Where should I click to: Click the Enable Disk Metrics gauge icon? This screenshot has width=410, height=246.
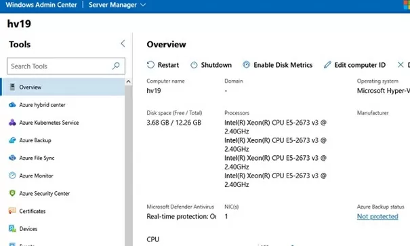pos(246,64)
